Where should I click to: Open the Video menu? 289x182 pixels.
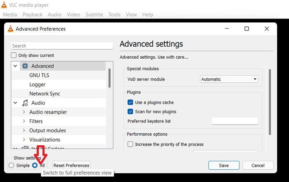[73, 14]
